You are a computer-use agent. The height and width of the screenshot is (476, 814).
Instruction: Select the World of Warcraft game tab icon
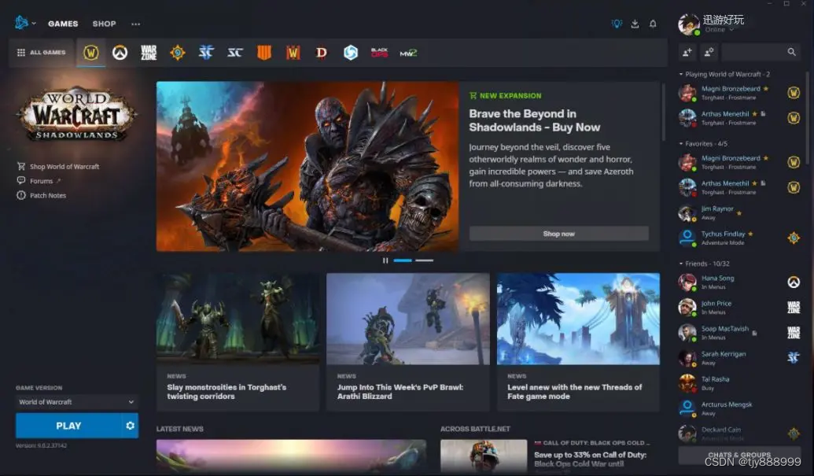tap(91, 53)
